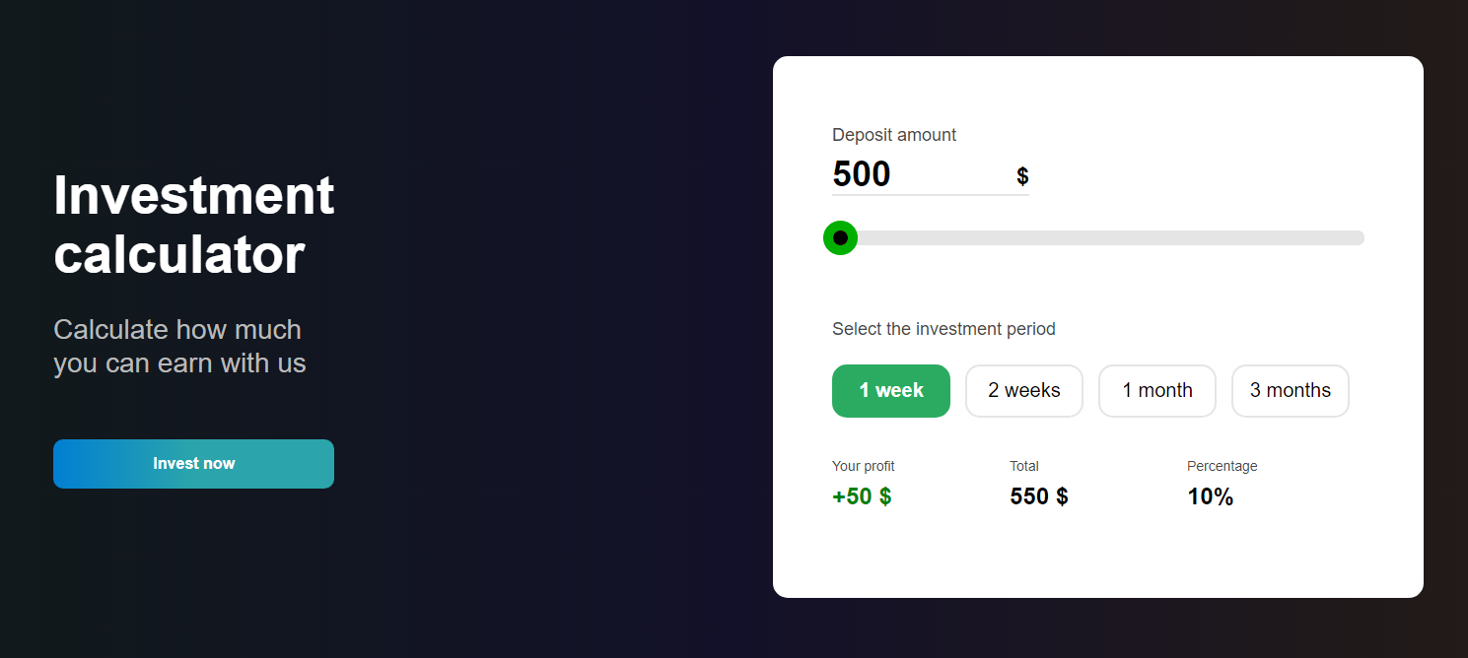The image size is (1468, 658).
Task: Click the Deposit amount label
Action: pos(894,135)
